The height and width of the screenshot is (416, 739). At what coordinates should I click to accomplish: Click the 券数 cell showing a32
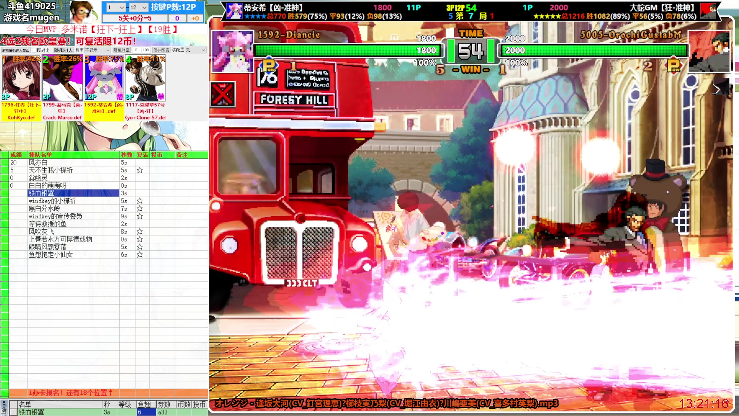[x=166, y=412]
